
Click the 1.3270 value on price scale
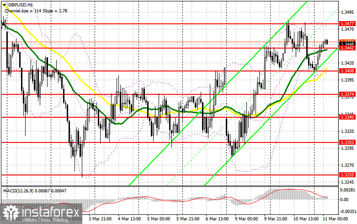click(348, 165)
